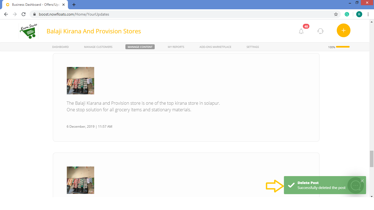Open the Chrome three-dot menu
The height and width of the screenshot is (210, 374).
[368, 14]
